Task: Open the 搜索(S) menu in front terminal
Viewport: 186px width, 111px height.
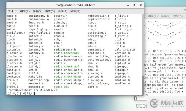Action: [x=50, y=11]
